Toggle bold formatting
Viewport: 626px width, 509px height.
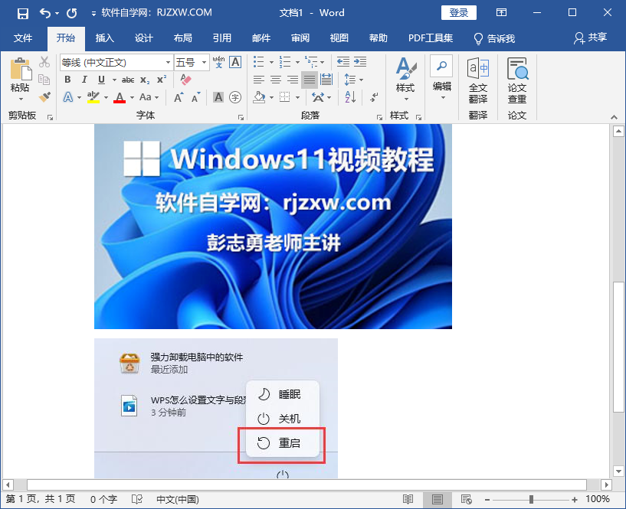point(67,79)
